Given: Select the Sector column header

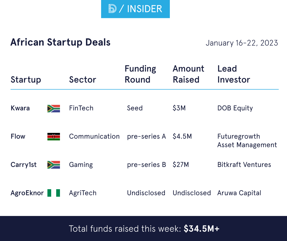Looking at the screenshot, I should pos(83,80).
